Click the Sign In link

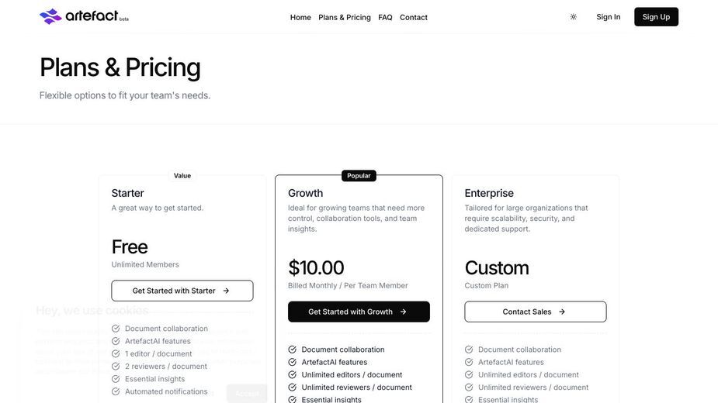pyautogui.click(x=608, y=17)
